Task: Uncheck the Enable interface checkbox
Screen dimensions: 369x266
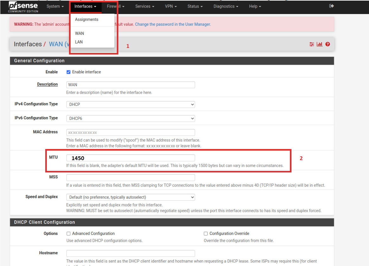Action: point(69,72)
